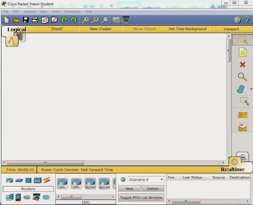Click the Zoom In magnifier icon
This screenshot has height=205, width=253.
tap(85, 20)
